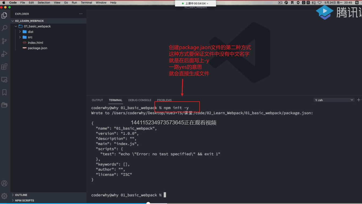Open the Explorer view in activity bar
The width and height of the screenshot is (362, 204).
(x=4, y=16)
